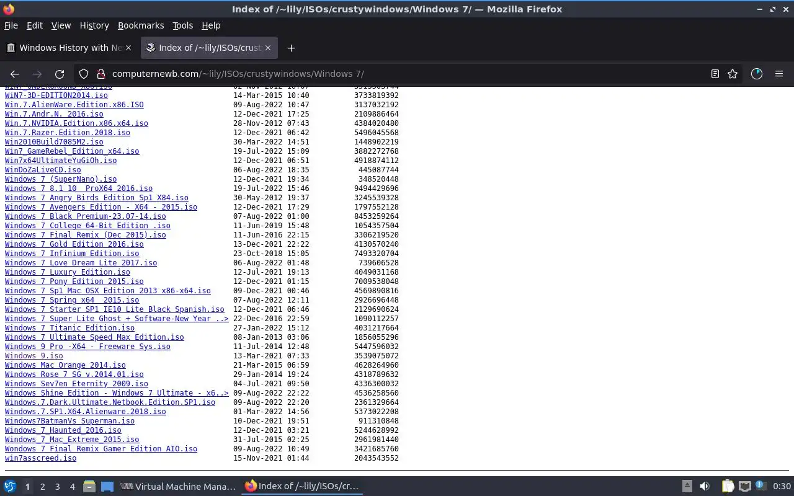Download Windows_7_Haunted_2016.iso

click(x=63, y=430)
